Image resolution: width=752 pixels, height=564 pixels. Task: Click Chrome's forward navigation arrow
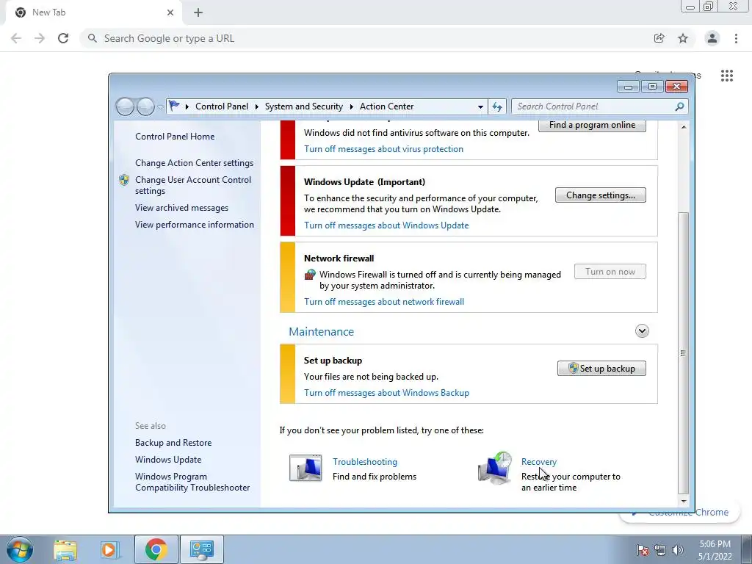[40, 38]
